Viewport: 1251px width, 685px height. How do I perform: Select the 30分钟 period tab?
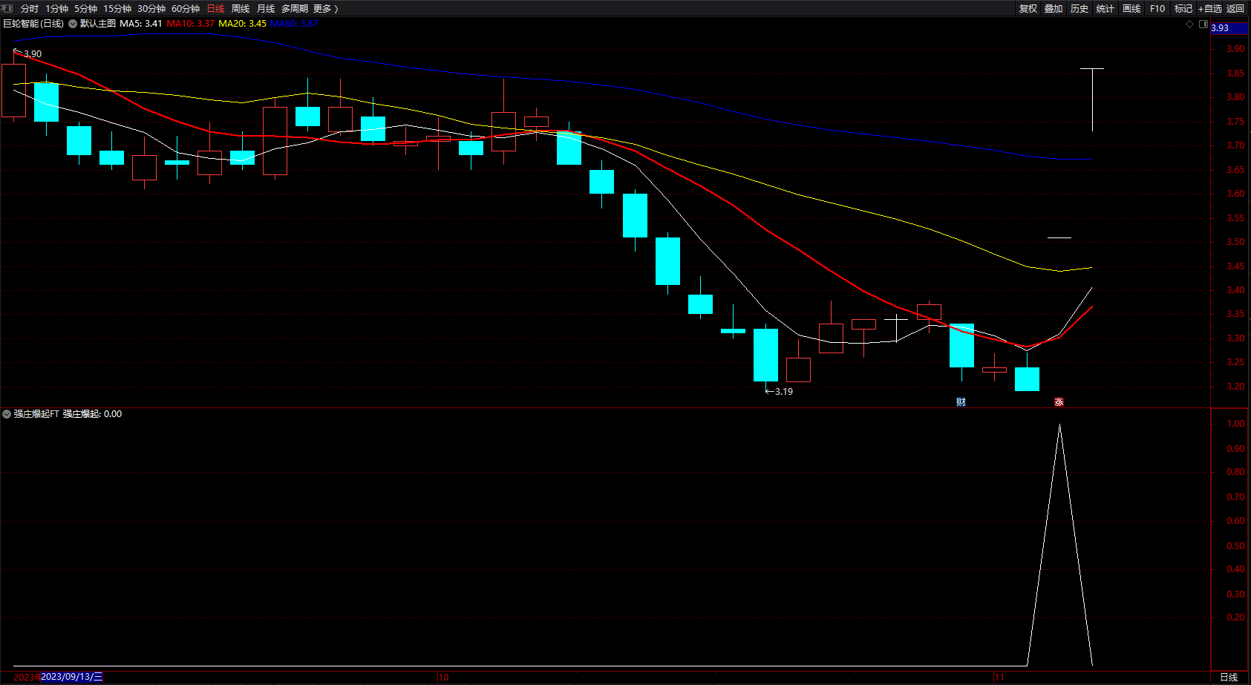[x=151, y=9]
